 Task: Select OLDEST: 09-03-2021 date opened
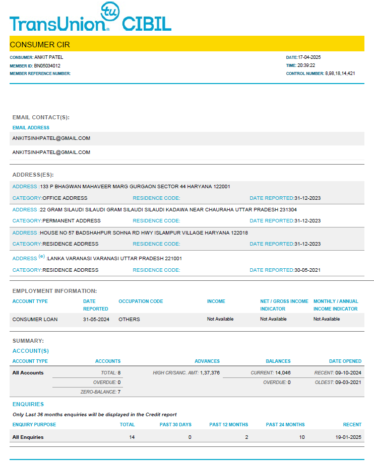pyautogui.click(x=338, y=382)
